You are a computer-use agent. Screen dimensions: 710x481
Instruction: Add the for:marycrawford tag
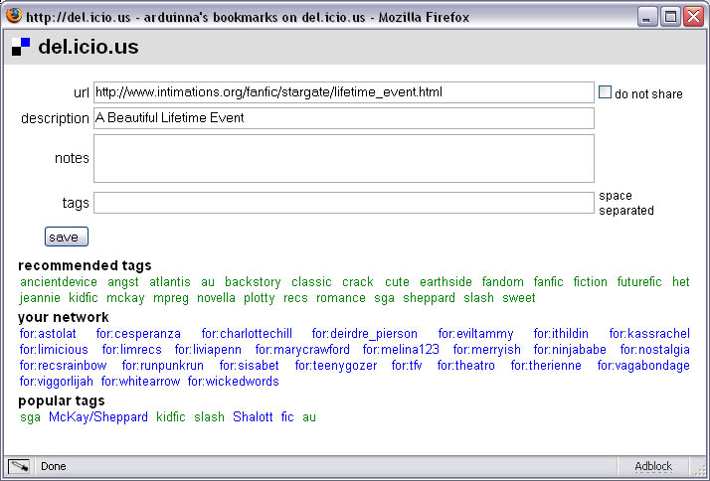[x=302, y=350]
